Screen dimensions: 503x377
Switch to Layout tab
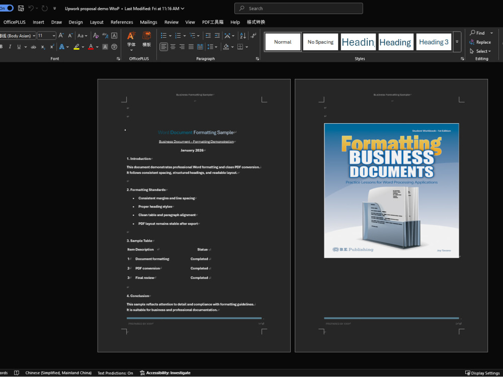coord(97,22)
